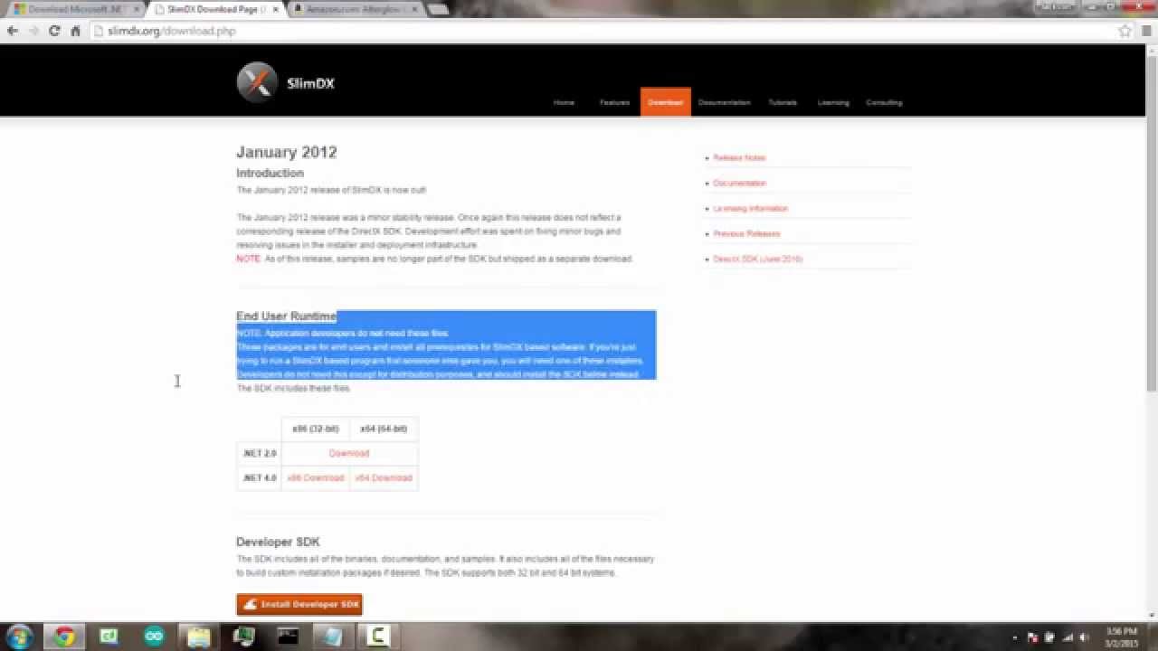Click the .NET 4.0 row label

(260, 477)
